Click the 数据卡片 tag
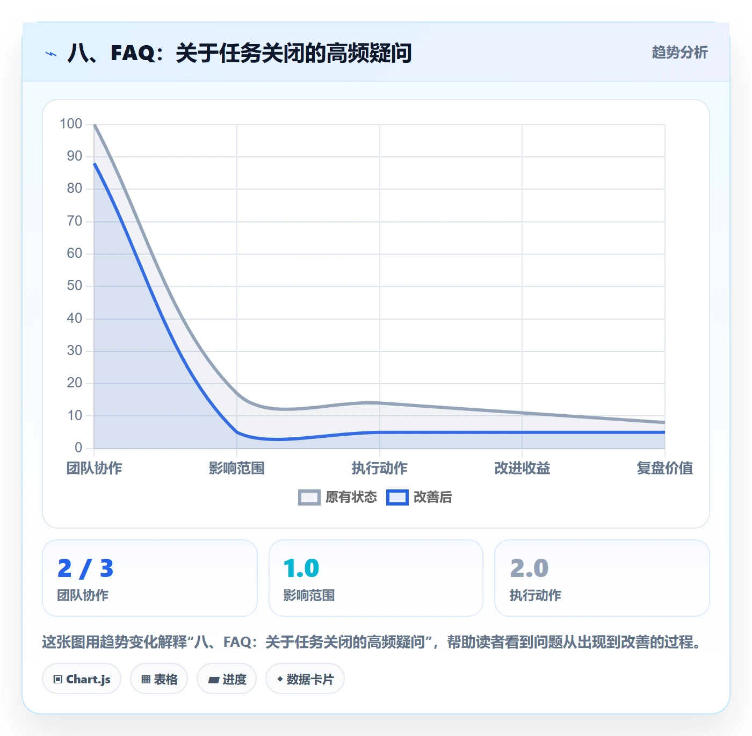Viewport: 752px width, 736px height. pyautogui.click(x=305, y=679)
